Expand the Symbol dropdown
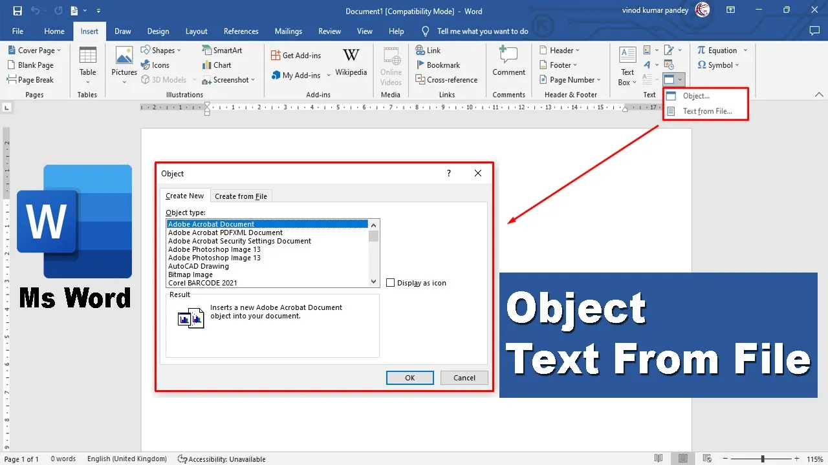This screenshot has height=465, width=828. tap(738, 65)
